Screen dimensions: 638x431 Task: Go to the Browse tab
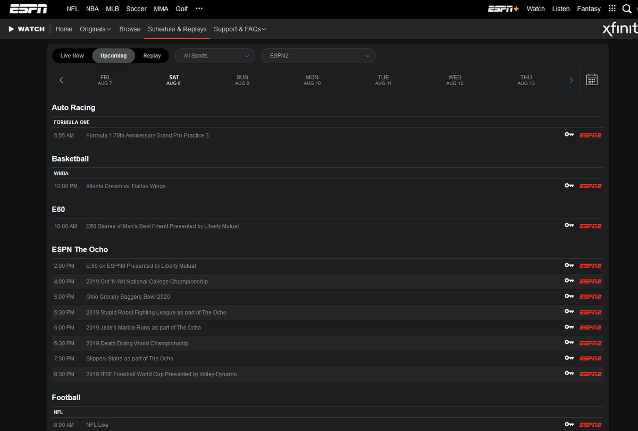click(130, 29)
